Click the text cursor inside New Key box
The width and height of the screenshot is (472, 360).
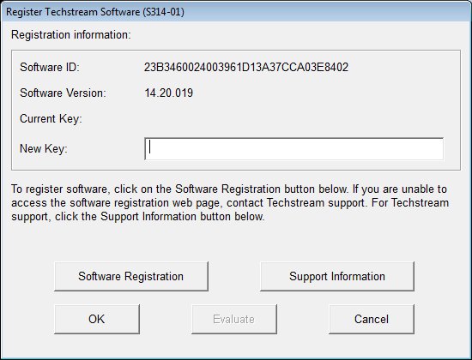(149, 148)
